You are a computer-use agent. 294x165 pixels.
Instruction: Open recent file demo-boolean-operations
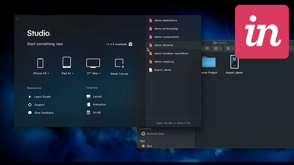173,53
